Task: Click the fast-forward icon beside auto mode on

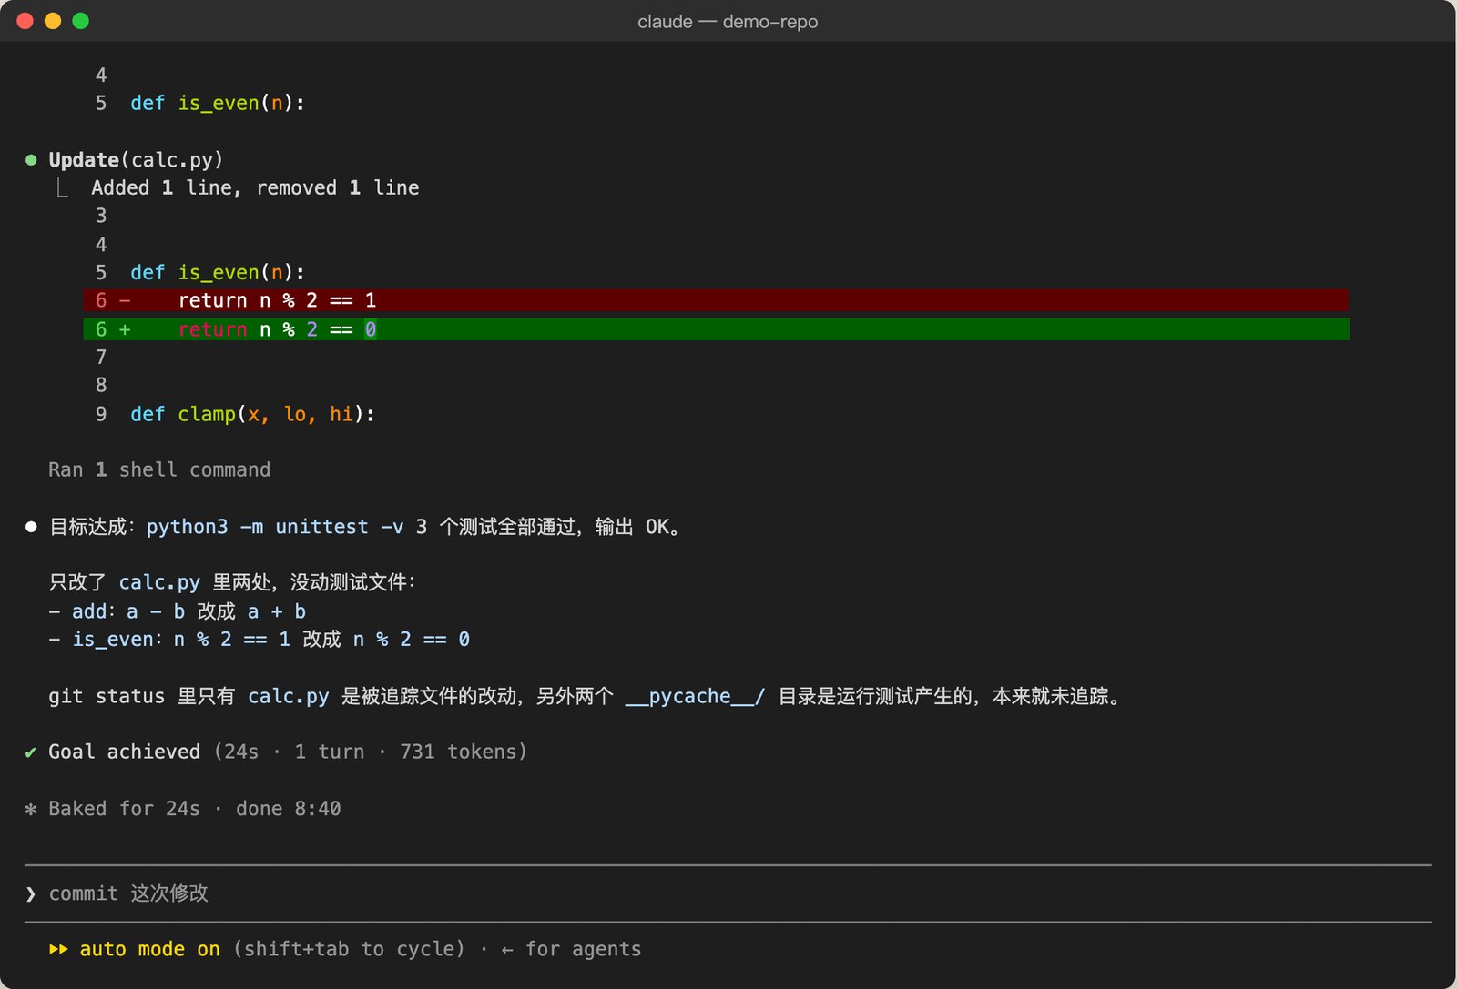Action: (x=58, y=949)
